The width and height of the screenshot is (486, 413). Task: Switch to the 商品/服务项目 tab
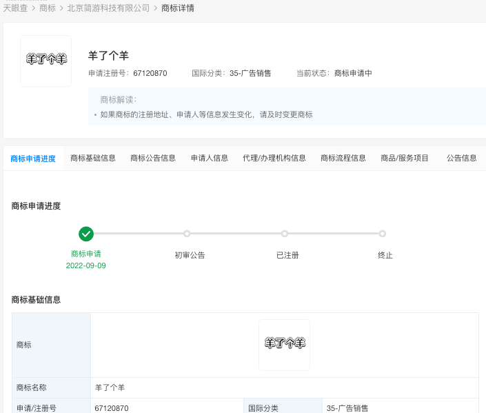(405, 158)
